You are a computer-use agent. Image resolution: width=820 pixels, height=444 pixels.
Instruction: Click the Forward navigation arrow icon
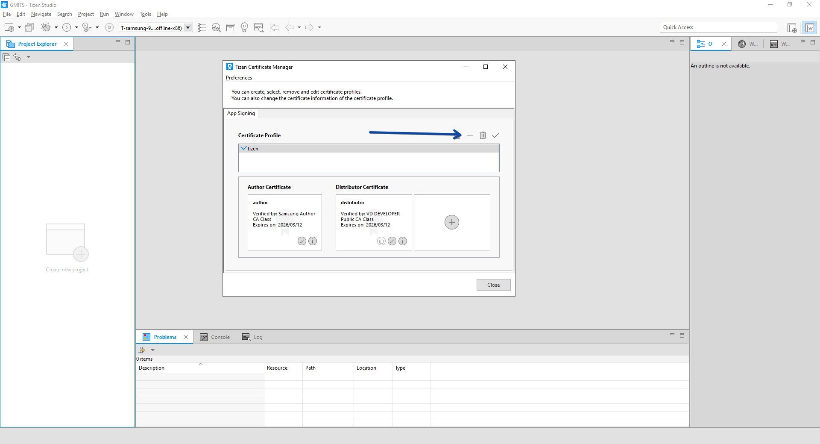pos(310,28)
